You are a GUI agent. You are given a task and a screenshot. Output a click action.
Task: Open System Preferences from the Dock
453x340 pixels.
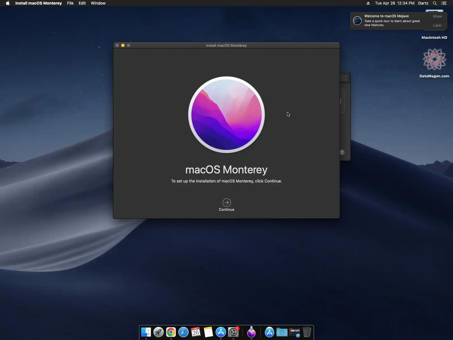pos(233,332)
